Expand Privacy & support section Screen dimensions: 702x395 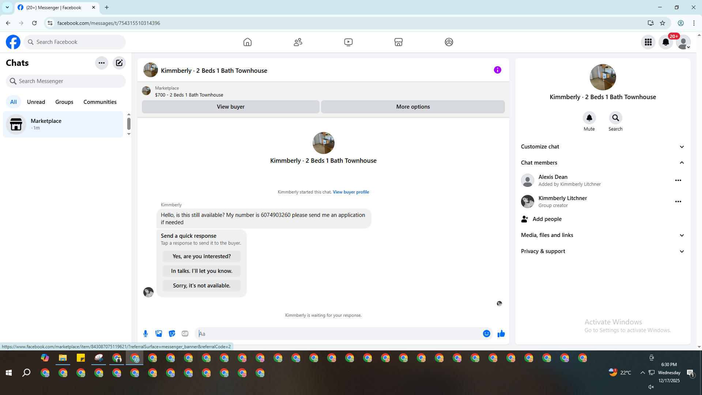coord(682,251)
